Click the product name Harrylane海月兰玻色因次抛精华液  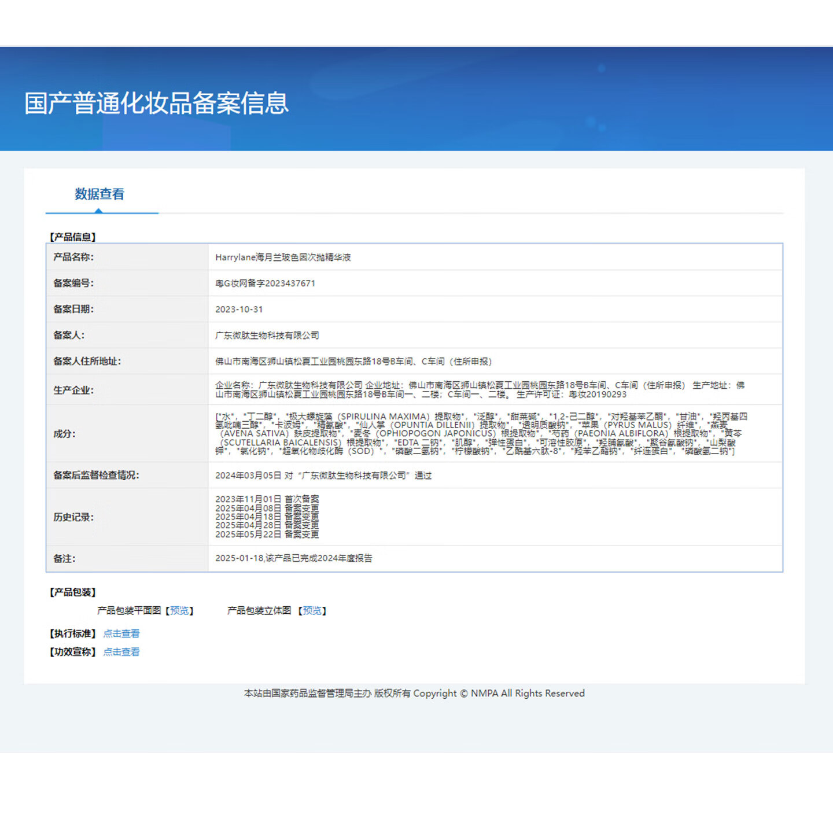pos(284,257)
